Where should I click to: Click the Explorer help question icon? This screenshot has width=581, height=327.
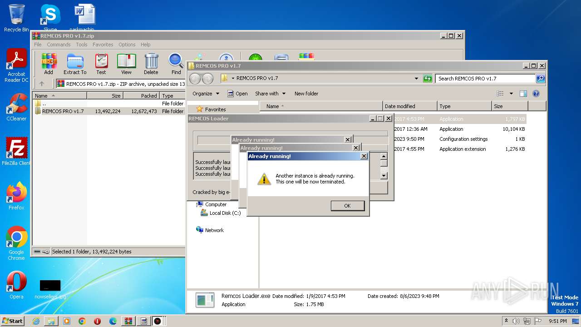tap(536, 94)
